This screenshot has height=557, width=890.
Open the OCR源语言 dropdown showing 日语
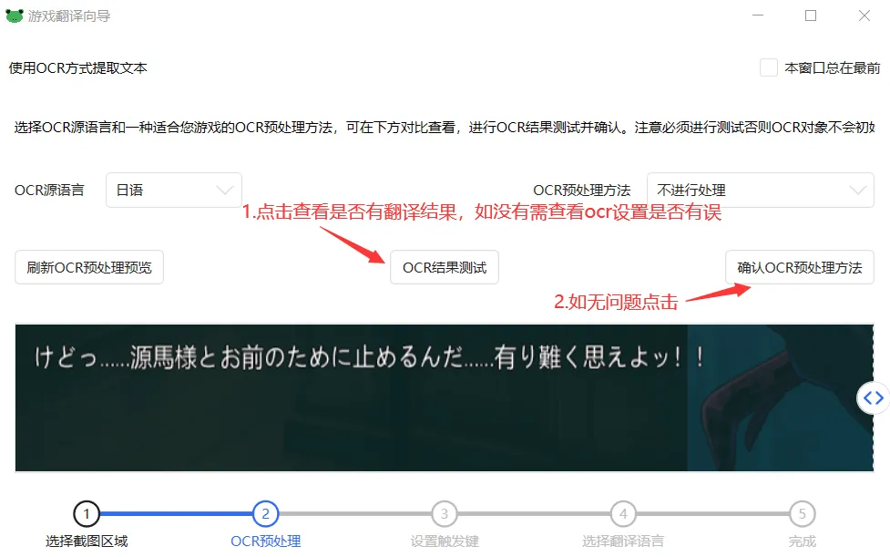[x=174, y=191]
